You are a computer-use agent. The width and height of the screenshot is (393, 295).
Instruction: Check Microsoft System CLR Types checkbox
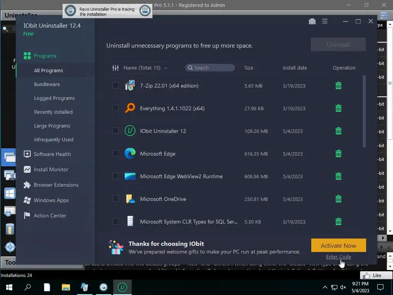pos(115,221)
